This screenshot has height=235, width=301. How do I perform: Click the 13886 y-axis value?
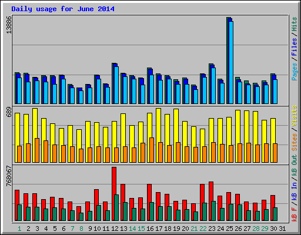point(9,25)
